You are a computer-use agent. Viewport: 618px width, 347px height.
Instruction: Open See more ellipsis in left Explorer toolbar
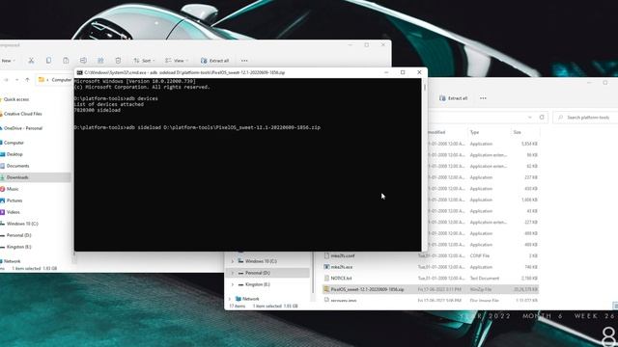click(244, 61)
